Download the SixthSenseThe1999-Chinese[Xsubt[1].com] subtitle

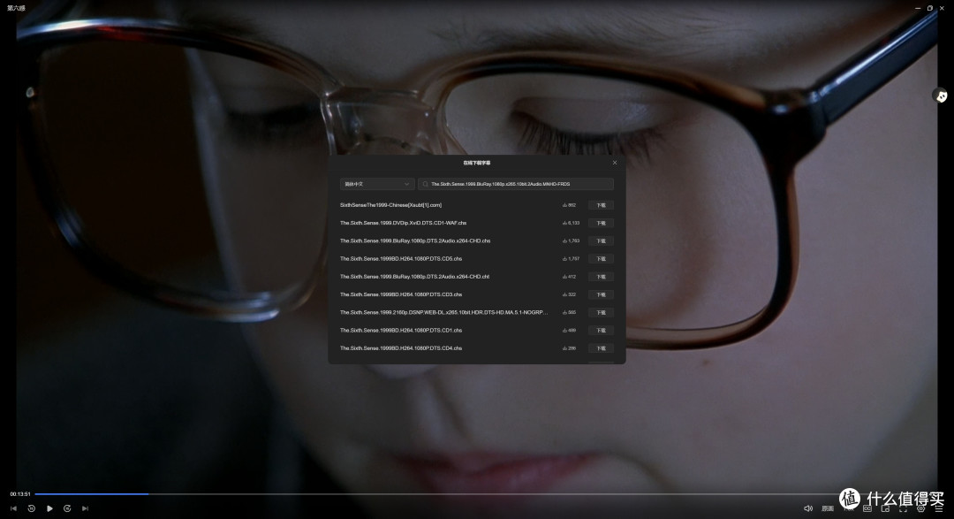602,205
